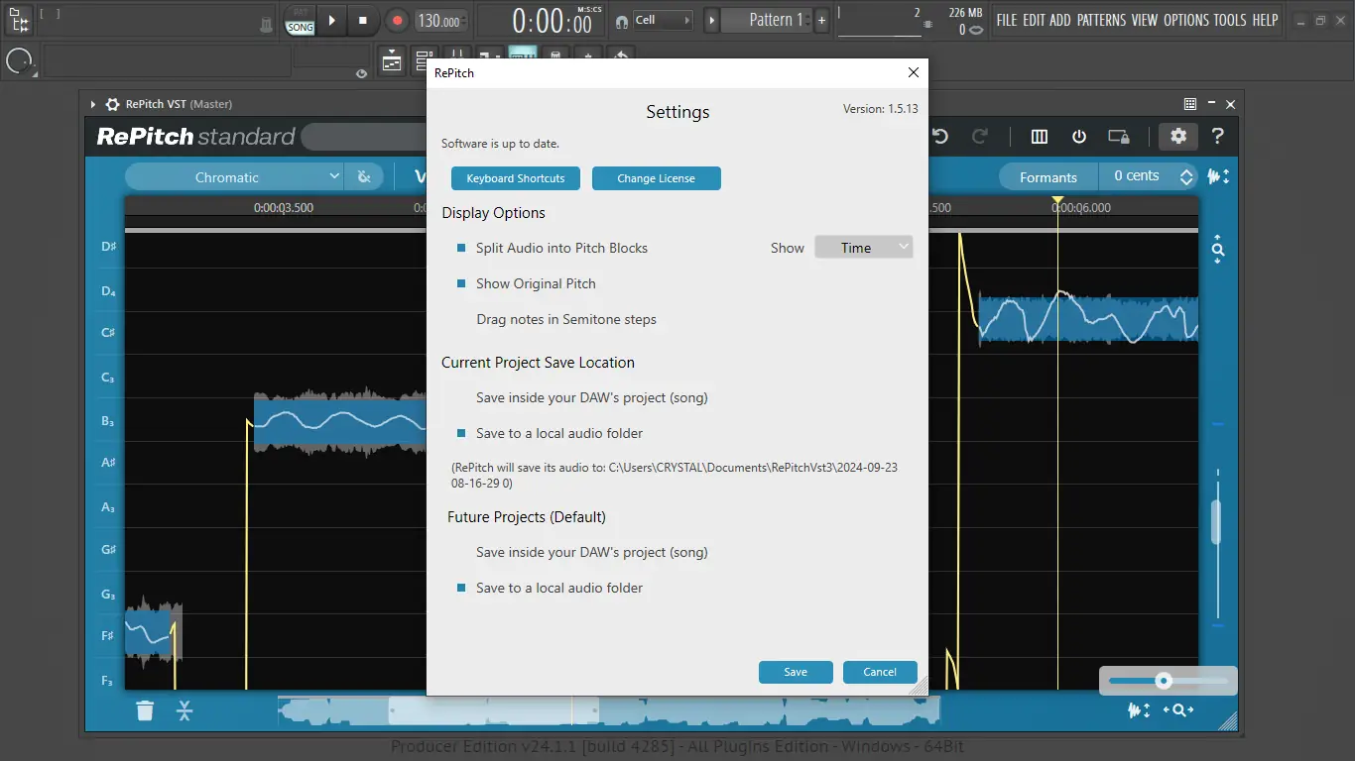The height and width of the screenshot is (761, 1355).
Task: Click the plugin window options grid icon
Action: (x=1190, y=104)
